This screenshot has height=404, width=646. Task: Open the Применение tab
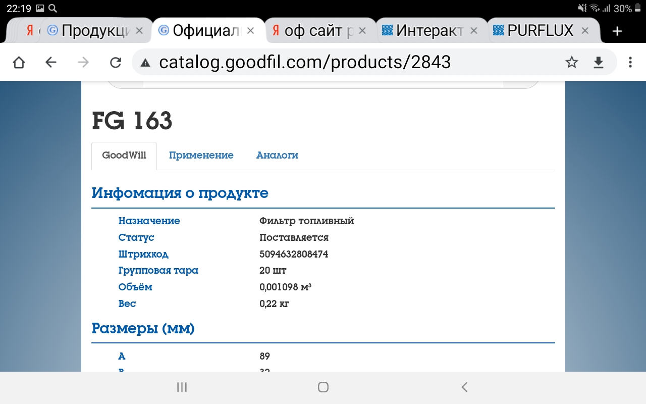201,156
